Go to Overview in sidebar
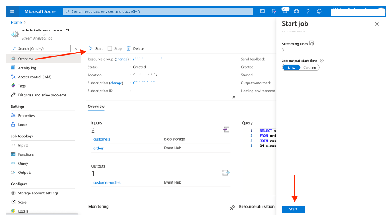Screen dimensions: 391x221 click(x=43, y=59)
